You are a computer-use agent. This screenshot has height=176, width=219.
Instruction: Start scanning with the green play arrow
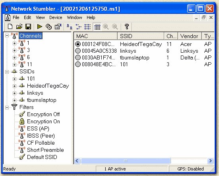(x=39, y=27)
